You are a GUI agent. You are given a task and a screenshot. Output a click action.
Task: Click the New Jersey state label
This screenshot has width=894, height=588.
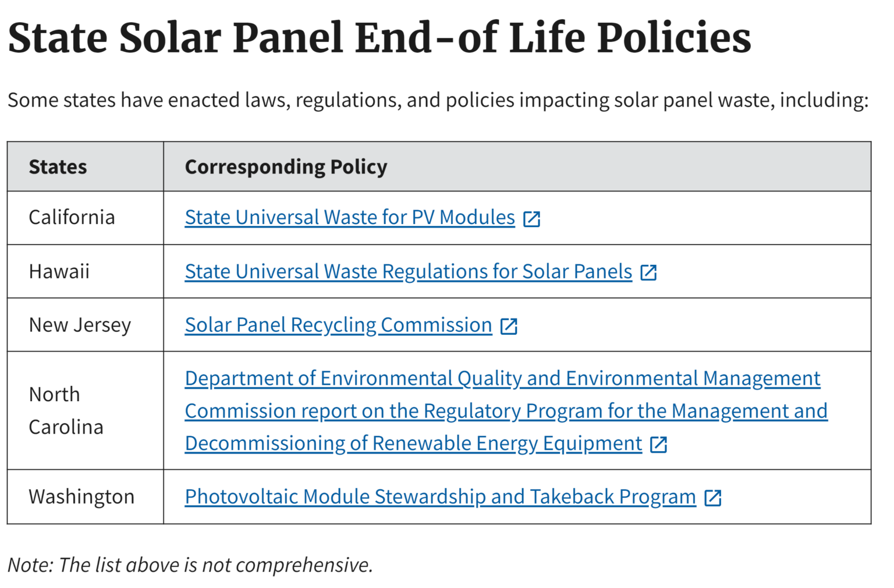(79, 324)
